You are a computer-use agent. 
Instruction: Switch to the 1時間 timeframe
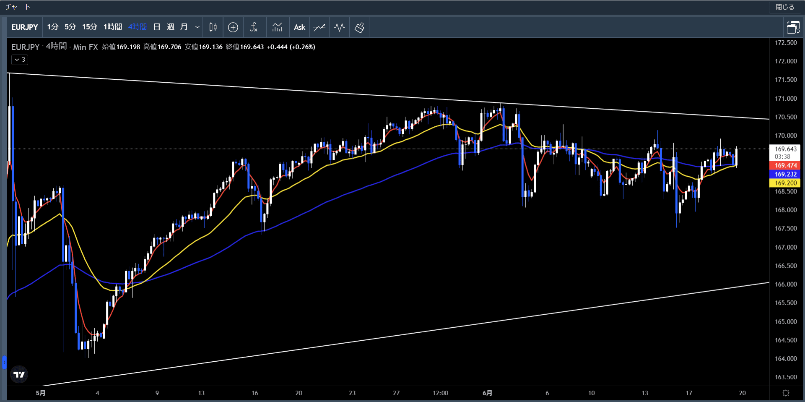(113, 27)
